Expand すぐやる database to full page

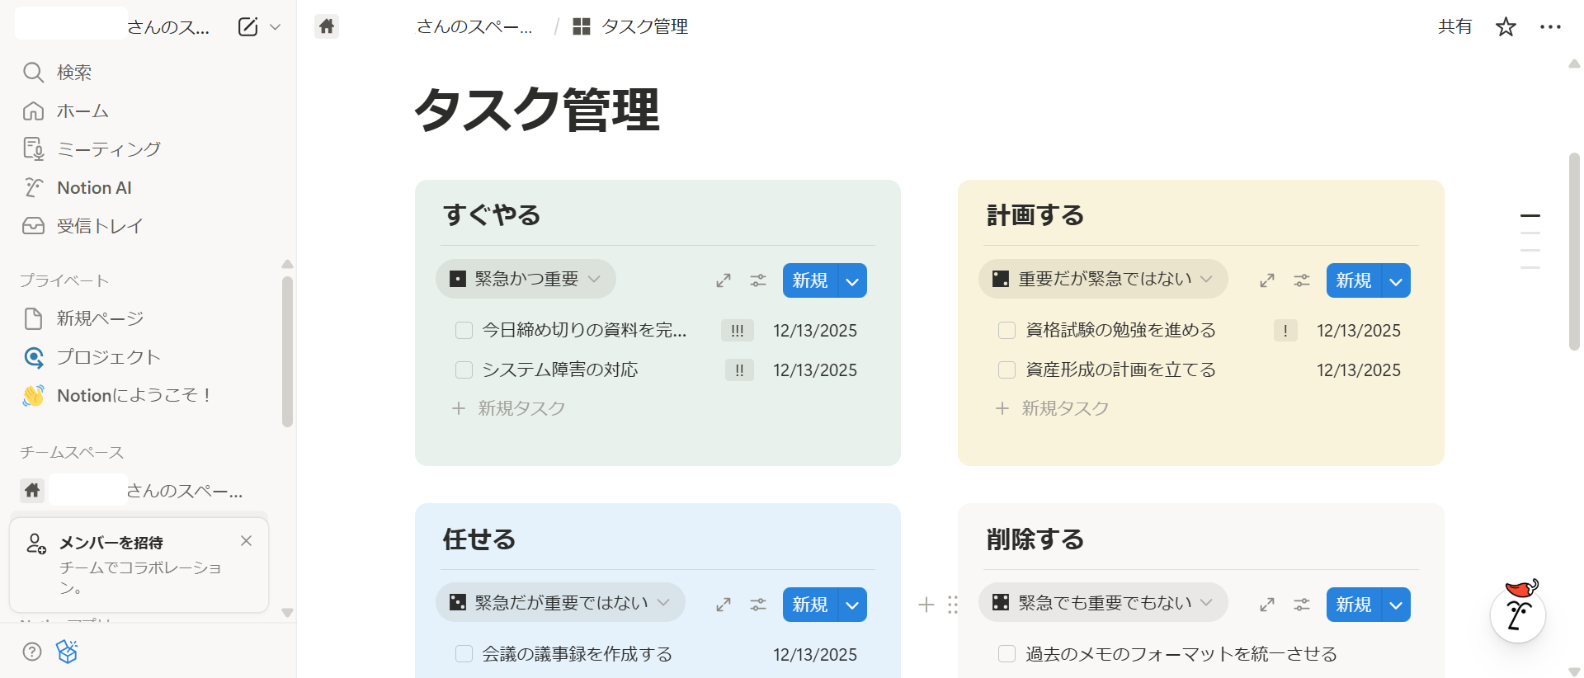724,280
